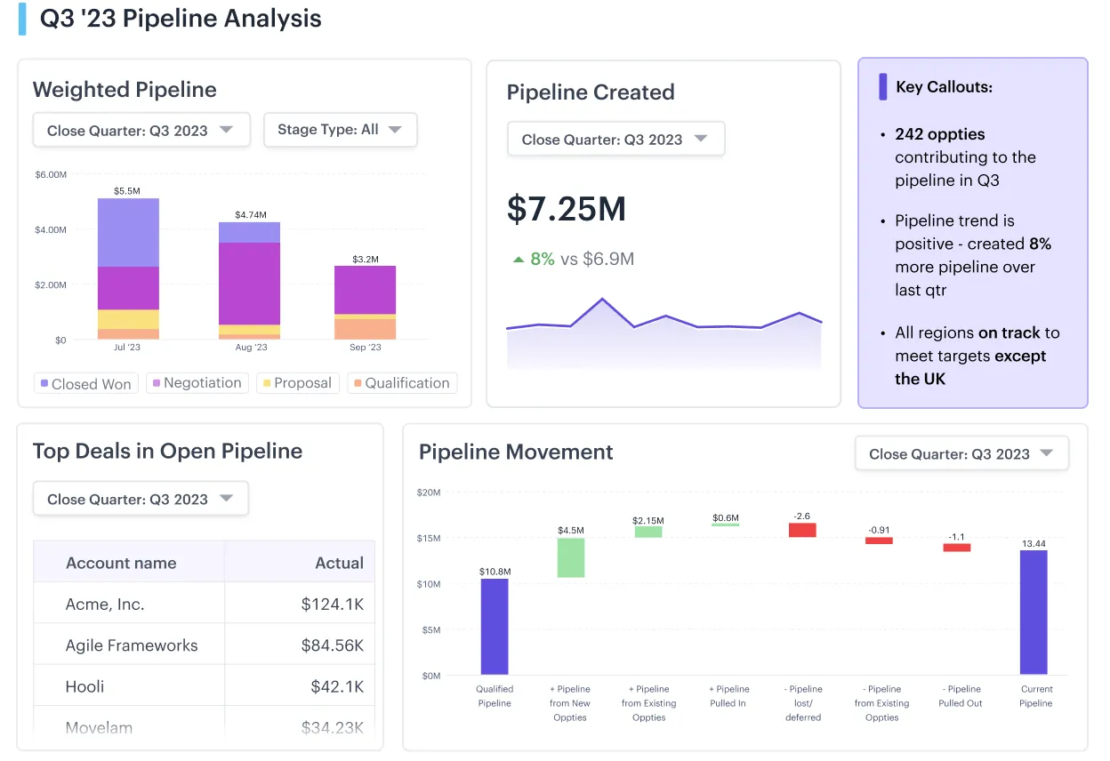Expand the Close Quarter dropdown in Pipeline Created
Screen dimensions: 1110x761
(615, 138)
